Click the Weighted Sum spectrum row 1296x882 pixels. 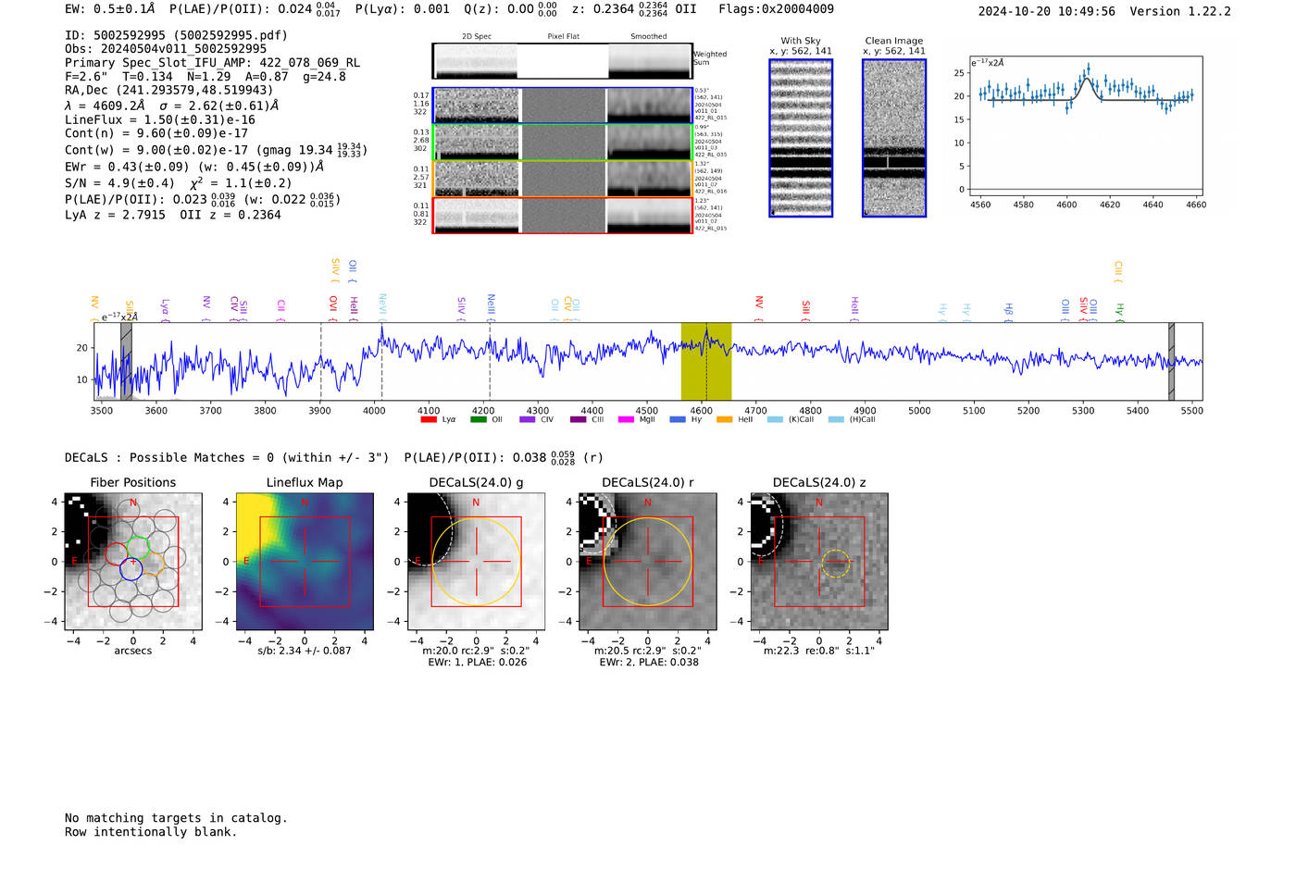click(x=562, y=61)
